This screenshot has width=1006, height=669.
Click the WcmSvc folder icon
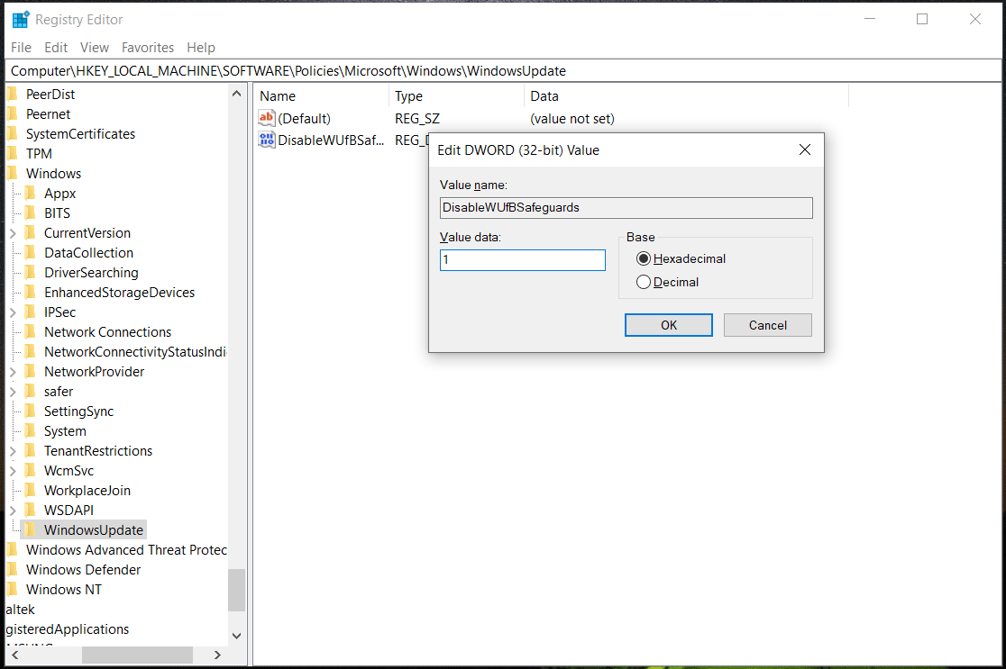click(x=30, y=472)
